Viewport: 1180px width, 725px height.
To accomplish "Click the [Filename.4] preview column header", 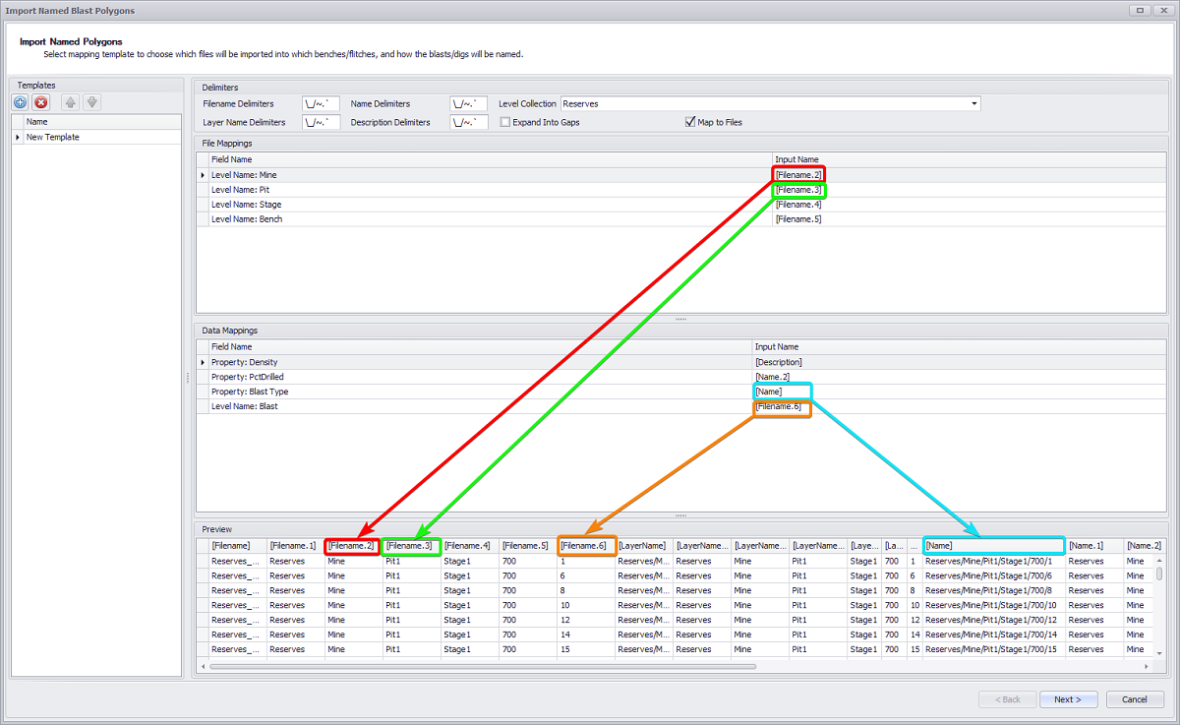I will coord(467,545).
